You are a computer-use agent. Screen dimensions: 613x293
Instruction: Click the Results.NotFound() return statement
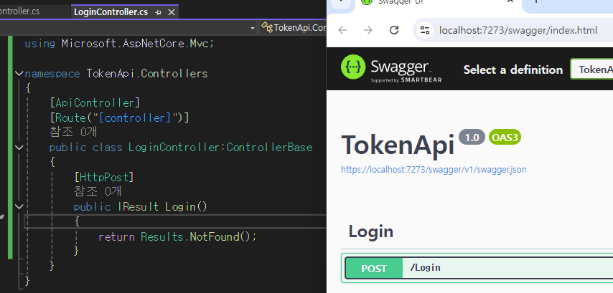click(177, 237)
